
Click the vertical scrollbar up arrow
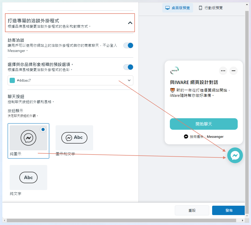(247, 4)
